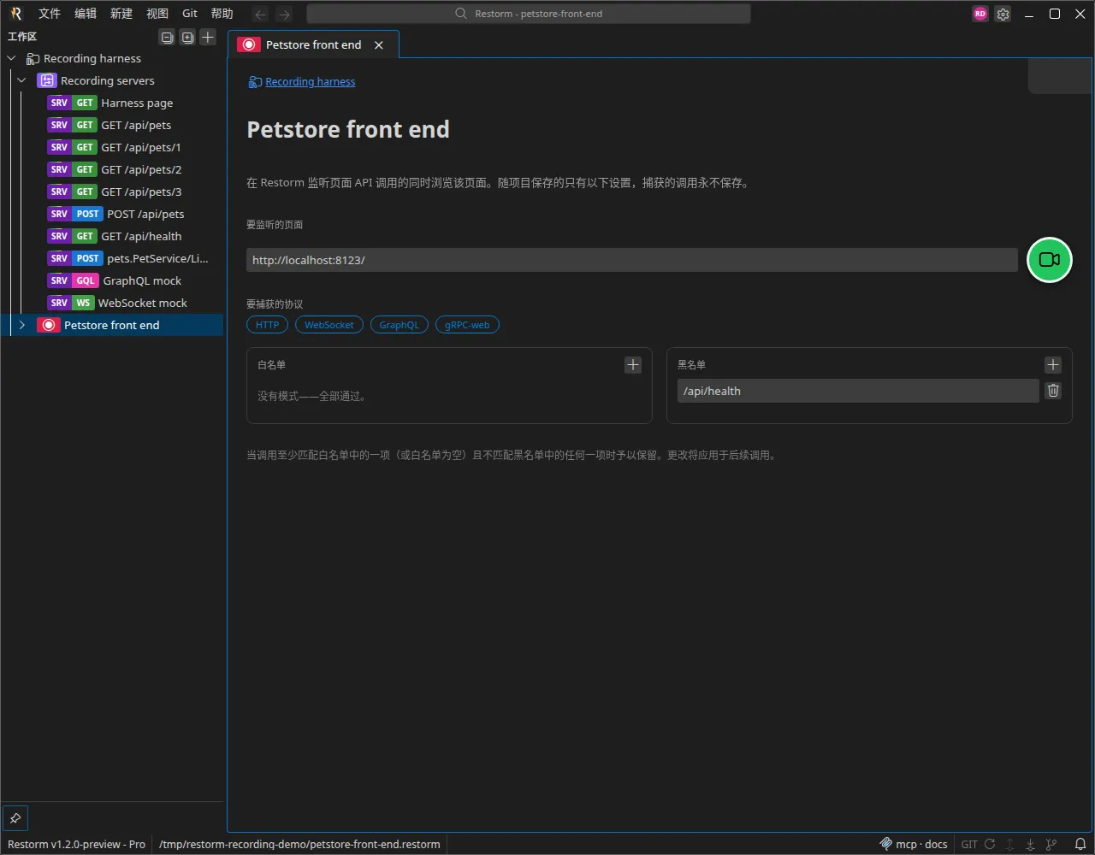This screenshot has width=1095, height=855.
Task: Start recording with the green camera button
Action: [x=1049, y=259]
